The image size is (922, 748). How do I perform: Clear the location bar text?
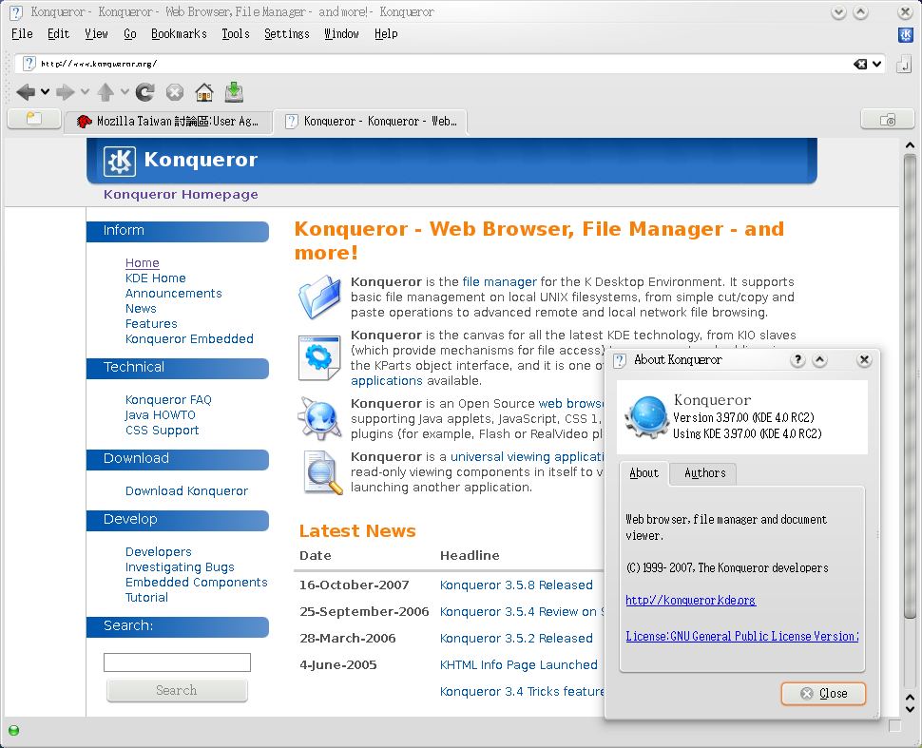pyautogui.click(x=859, y=64)
